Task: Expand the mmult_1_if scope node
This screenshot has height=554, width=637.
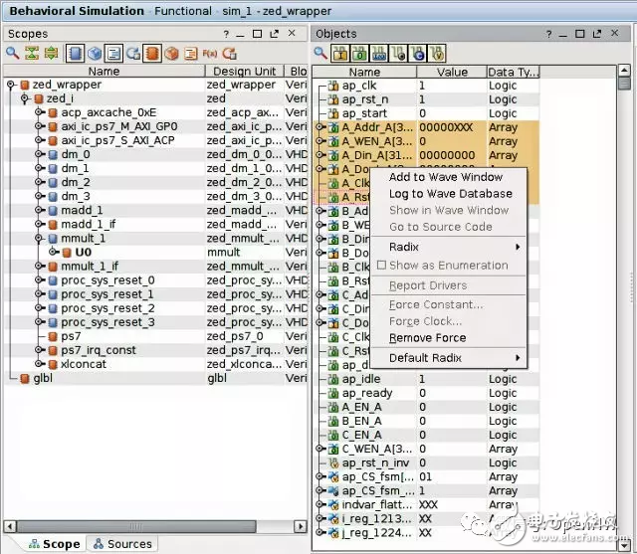Action: click(39, 267)
